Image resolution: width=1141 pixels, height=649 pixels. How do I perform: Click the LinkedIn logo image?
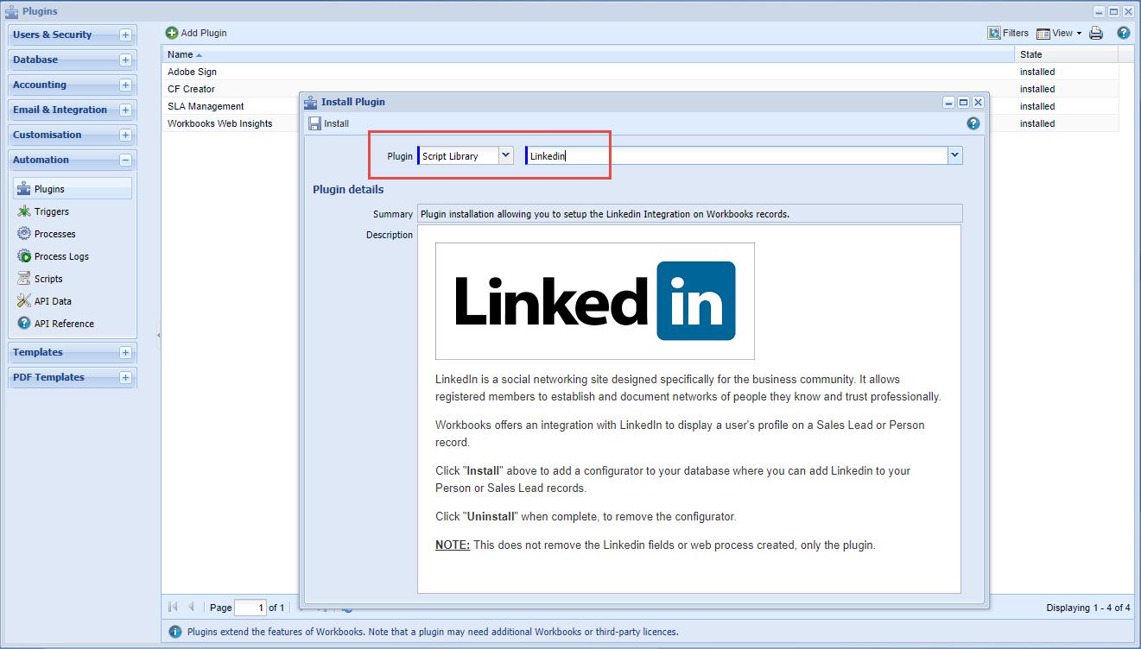595,300
